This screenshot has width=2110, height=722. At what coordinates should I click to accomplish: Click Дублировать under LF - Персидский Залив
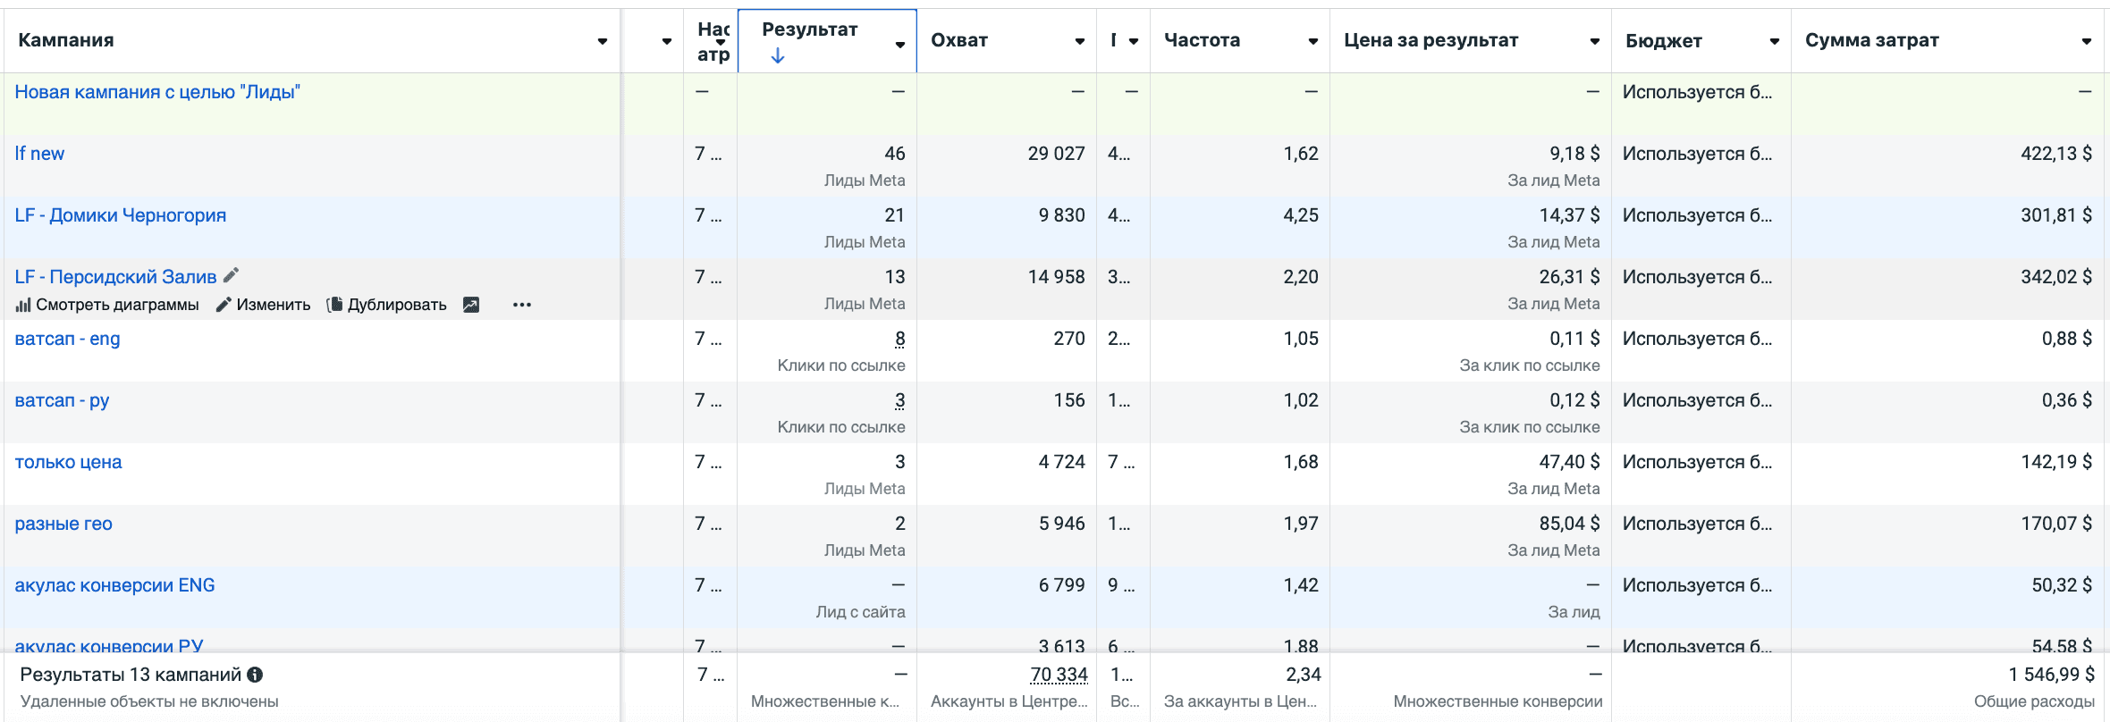[x=387, y=305]
